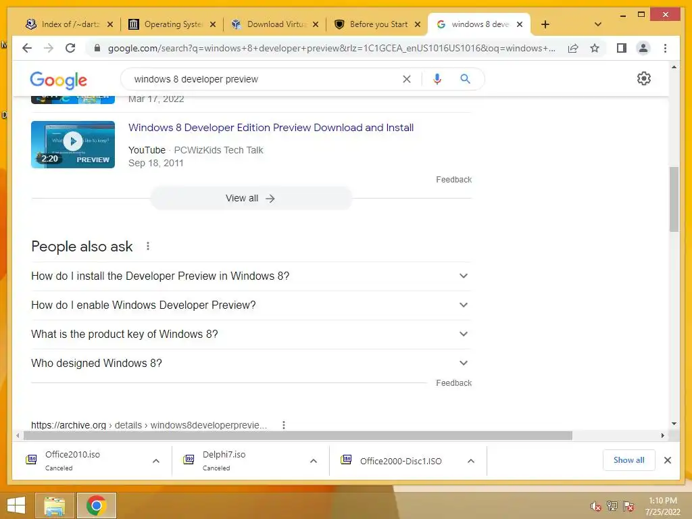Close the Operating System tab

[213, 24]
